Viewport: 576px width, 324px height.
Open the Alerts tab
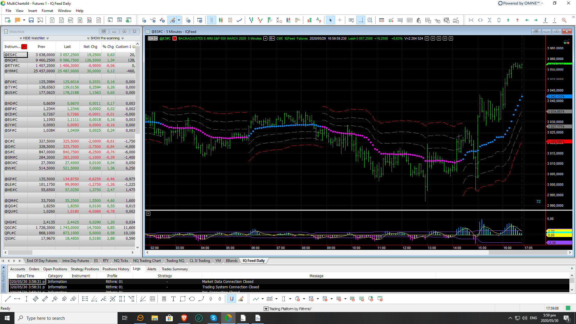pyautogui.click(x=152, y=269)
